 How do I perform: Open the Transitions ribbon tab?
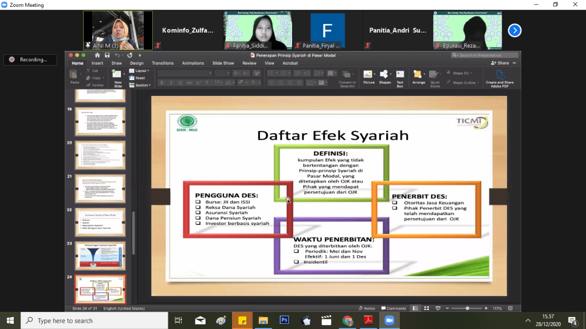[x=163, y=63]
